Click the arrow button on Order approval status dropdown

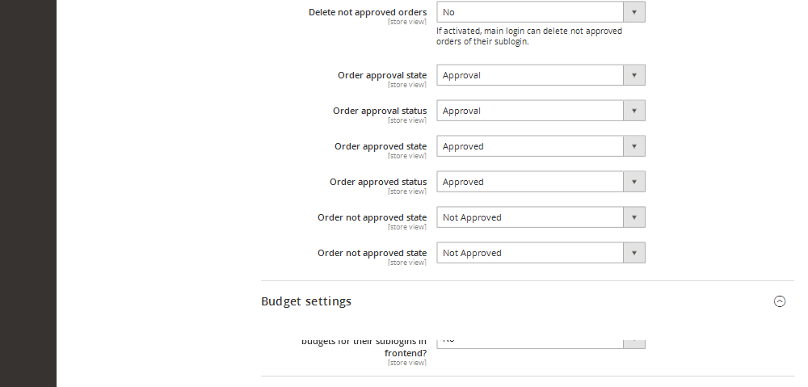point(634,111)
